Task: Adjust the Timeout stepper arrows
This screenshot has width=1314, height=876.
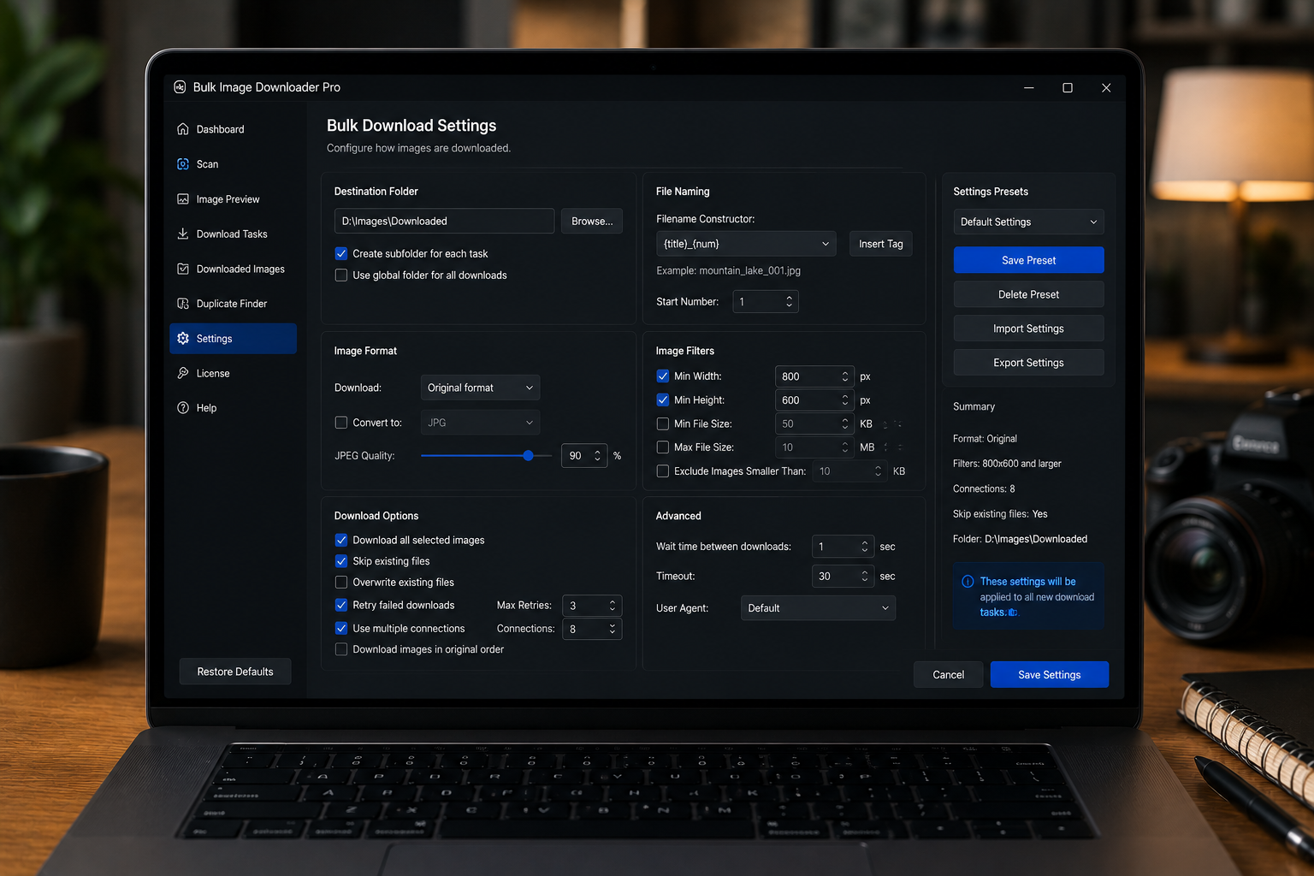Action: tap(865, 577)
